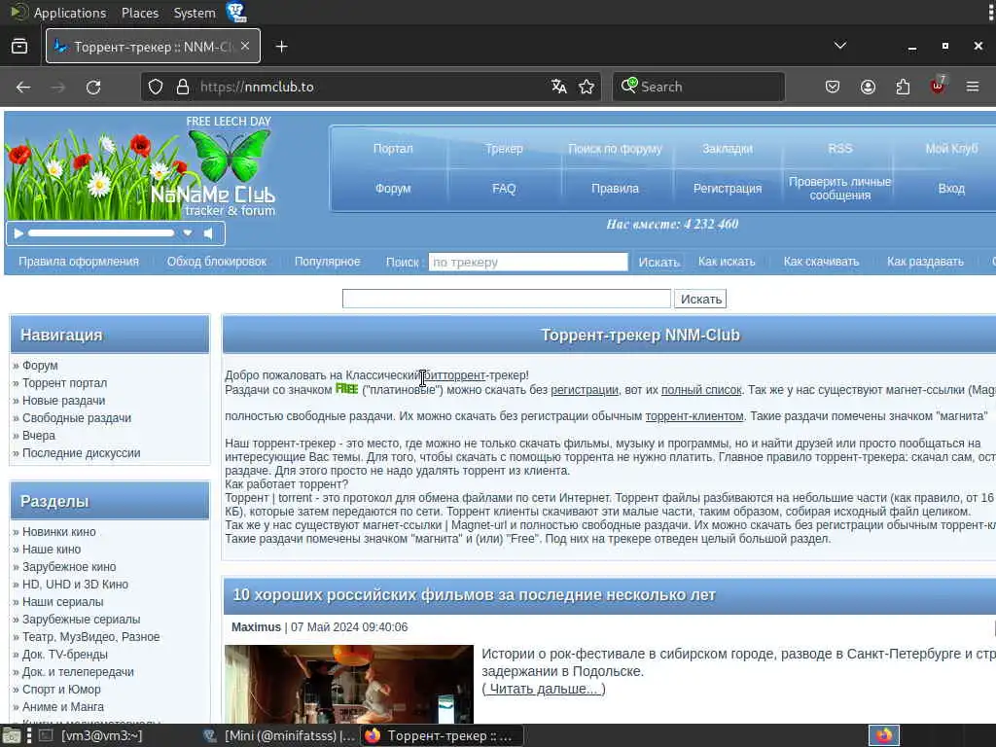Click the NoNaMe Club logo
The height and width of the screenshot is (747, 996).
[x=141, y=167]
